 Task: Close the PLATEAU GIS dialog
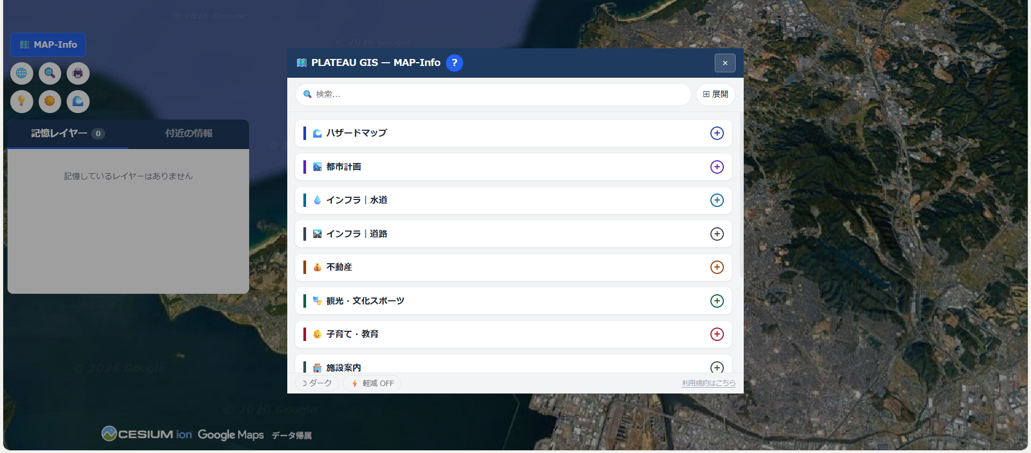pos(725,63)
